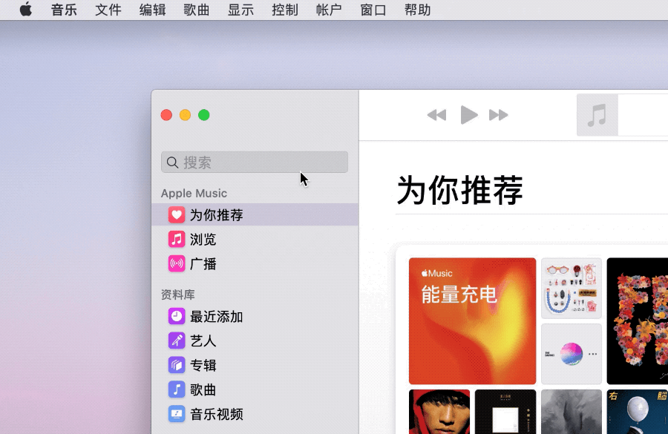Open 艺人 label in library
Image resolution: width=668 pixels, height=434 pixels.
(x=203, y=341)
